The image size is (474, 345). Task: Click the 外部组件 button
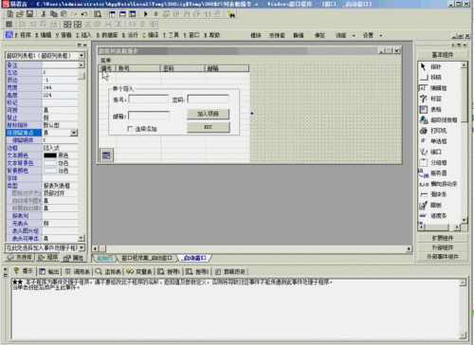click(443, 247)
